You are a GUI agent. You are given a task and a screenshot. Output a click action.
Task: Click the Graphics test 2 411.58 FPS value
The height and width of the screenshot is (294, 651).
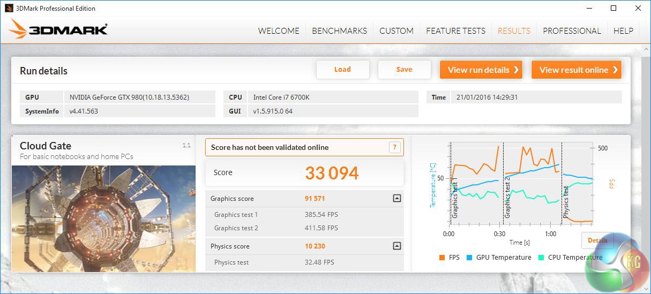[x=321, y=228]
